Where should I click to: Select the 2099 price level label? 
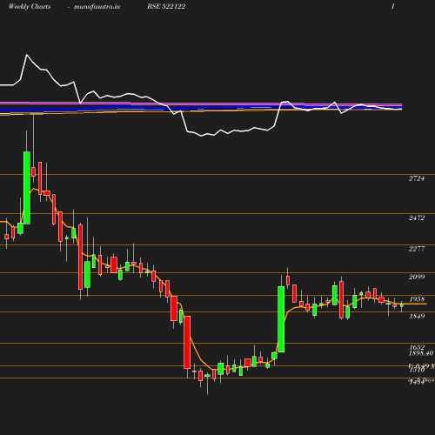point(417,277)
